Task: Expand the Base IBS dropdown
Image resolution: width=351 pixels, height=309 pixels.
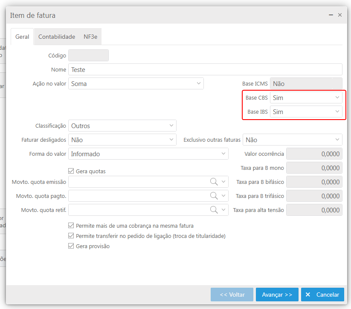Action: tap(306, 112)
